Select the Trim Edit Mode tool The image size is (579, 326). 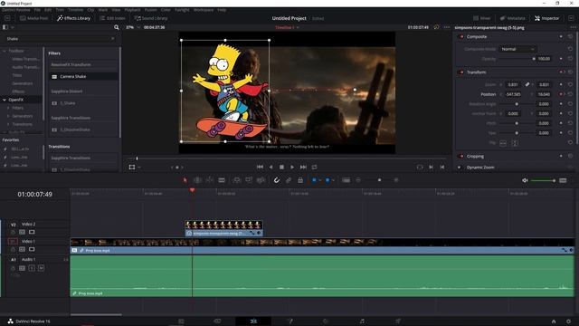point(197,180)
